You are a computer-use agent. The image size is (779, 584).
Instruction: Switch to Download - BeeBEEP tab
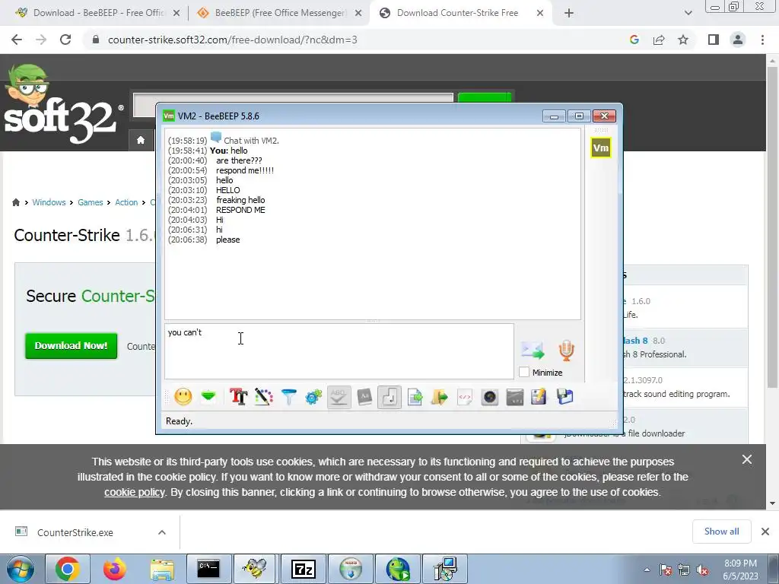(98, 13)
